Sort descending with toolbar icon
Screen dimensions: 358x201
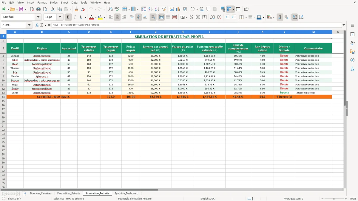point(157,9)
